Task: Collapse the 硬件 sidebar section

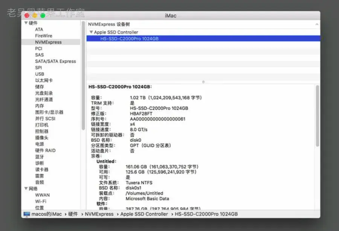Action: coord(26,23)
